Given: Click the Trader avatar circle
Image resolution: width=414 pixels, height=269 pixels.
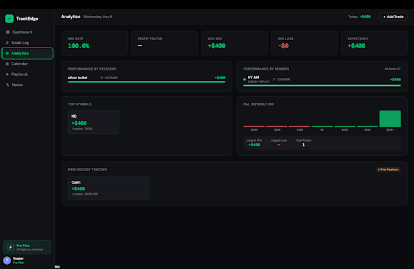Looking at the screenshot, I should coord(7,260).
